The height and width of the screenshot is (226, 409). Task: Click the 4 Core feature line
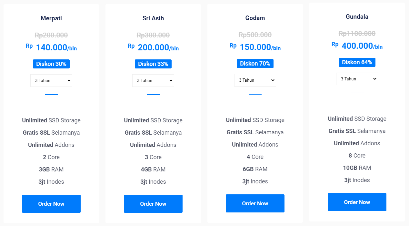click(x=255, y=157)
